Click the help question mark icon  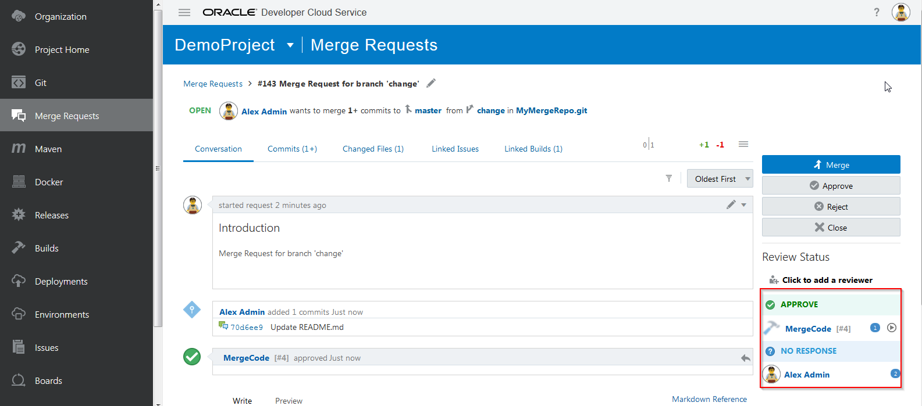pos(877,12)
